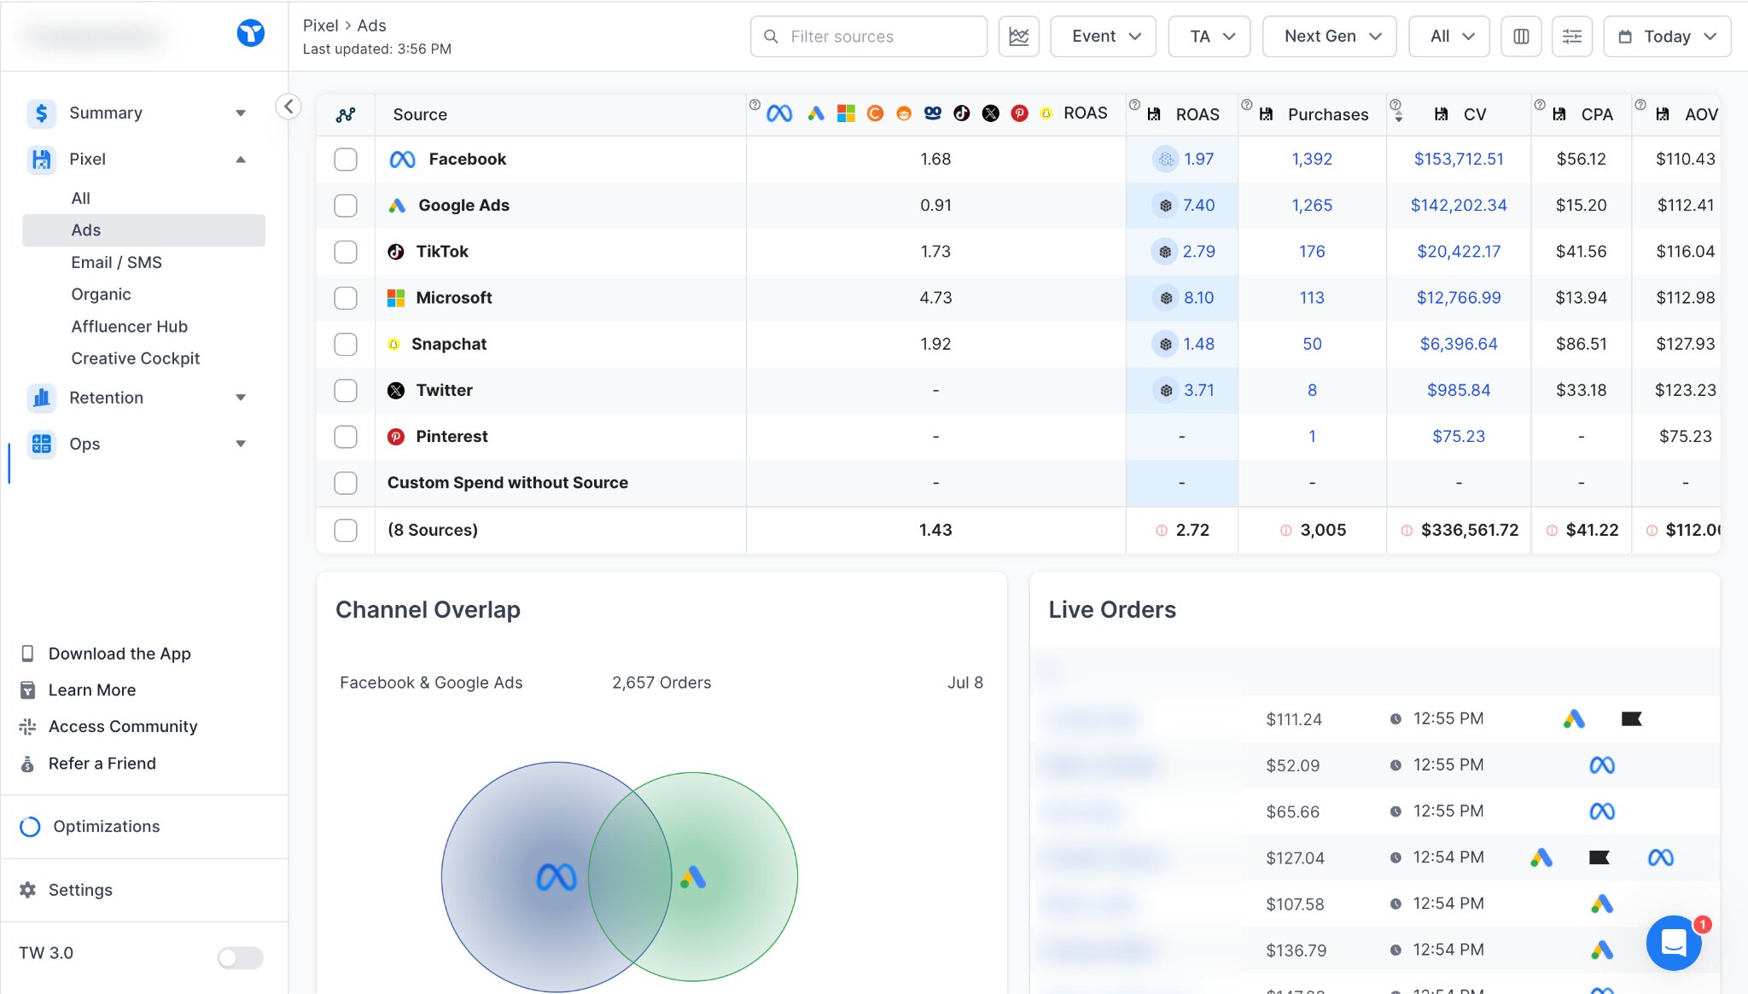
Task: Open the TA attribution dropdown
Action: tap(1209, 36)
